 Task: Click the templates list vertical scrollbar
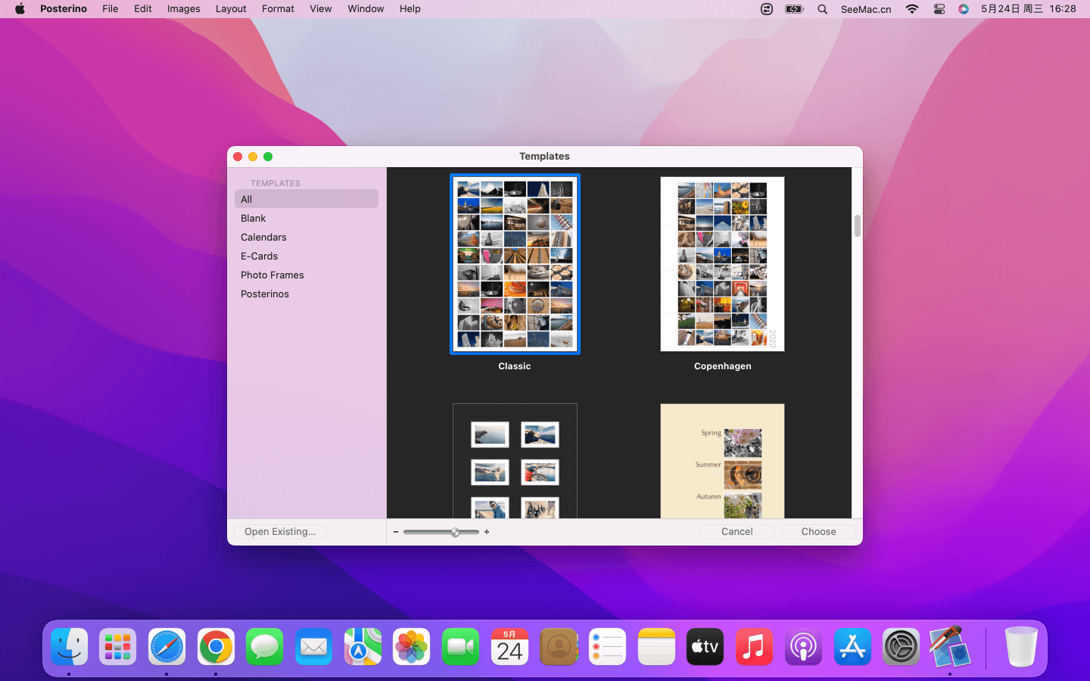click(857, 226)
